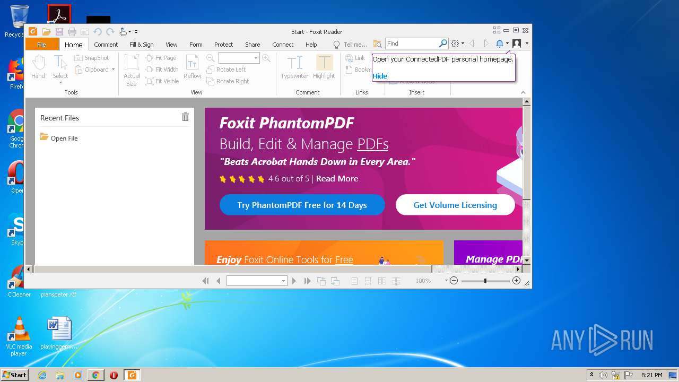Go to last page in status bar

tap(307, 281)
